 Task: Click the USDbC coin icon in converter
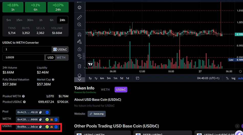[x=55, y=49]
